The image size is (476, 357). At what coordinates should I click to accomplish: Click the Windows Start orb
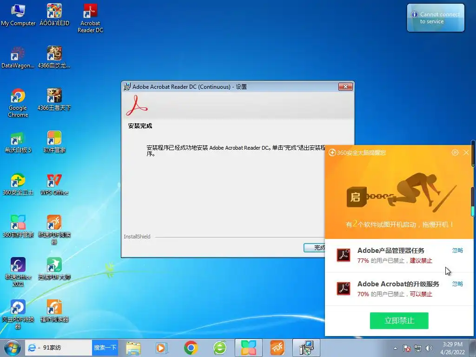point(12,348)
